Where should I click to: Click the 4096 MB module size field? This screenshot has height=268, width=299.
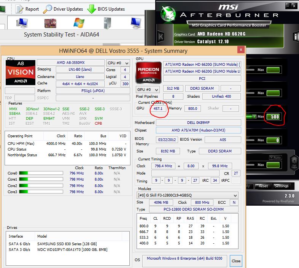(x=161, y=203)
